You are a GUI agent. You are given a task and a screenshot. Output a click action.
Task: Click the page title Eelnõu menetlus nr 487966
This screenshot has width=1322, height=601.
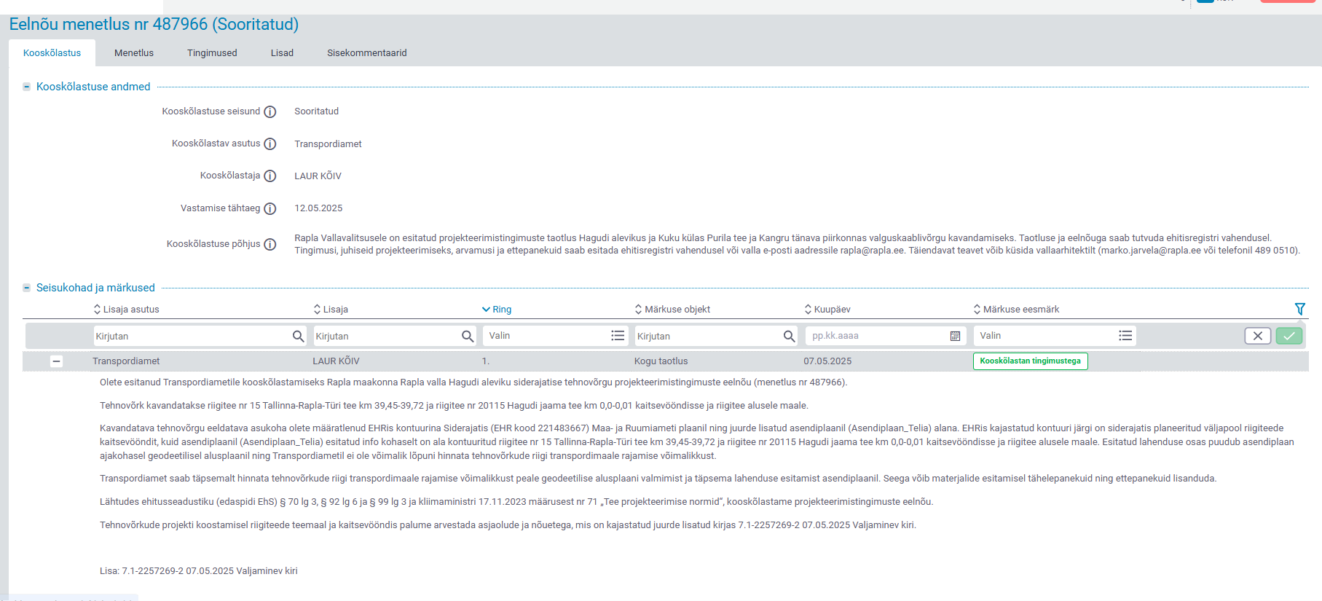coord(154,24)
